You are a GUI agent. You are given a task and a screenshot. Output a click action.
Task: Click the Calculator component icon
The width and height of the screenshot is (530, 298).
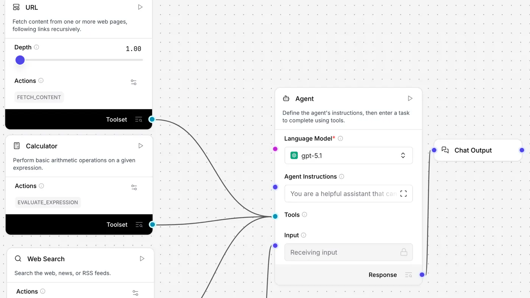coord(17,146)
